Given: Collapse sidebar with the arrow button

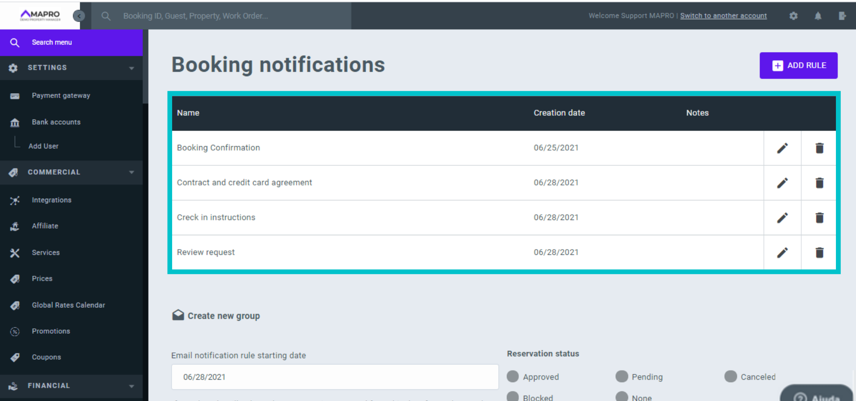Looking at the screenshot, I should 79,16.
